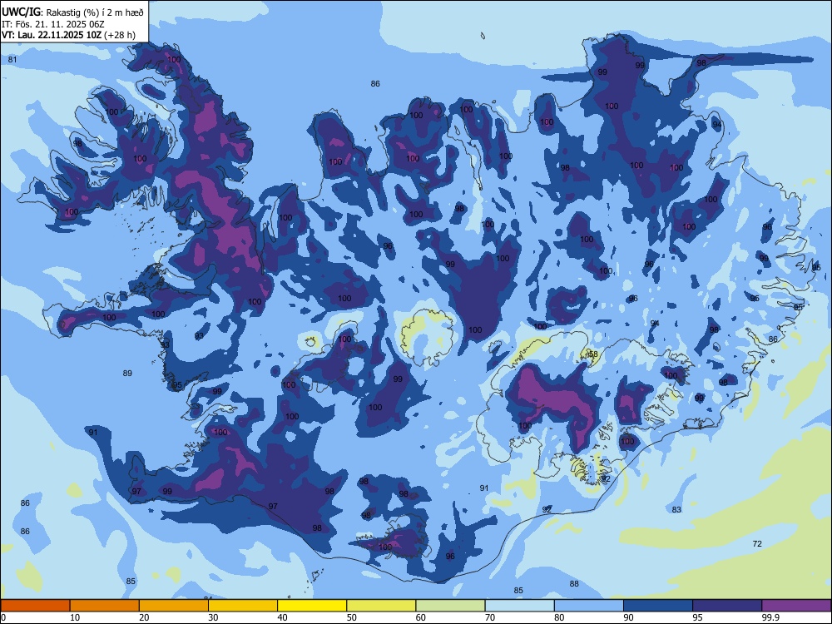Image resolution: width=832 pixels, height=624 pixels.
Task: Click the '95' tick label on color scale
Action: coord(698,617)
